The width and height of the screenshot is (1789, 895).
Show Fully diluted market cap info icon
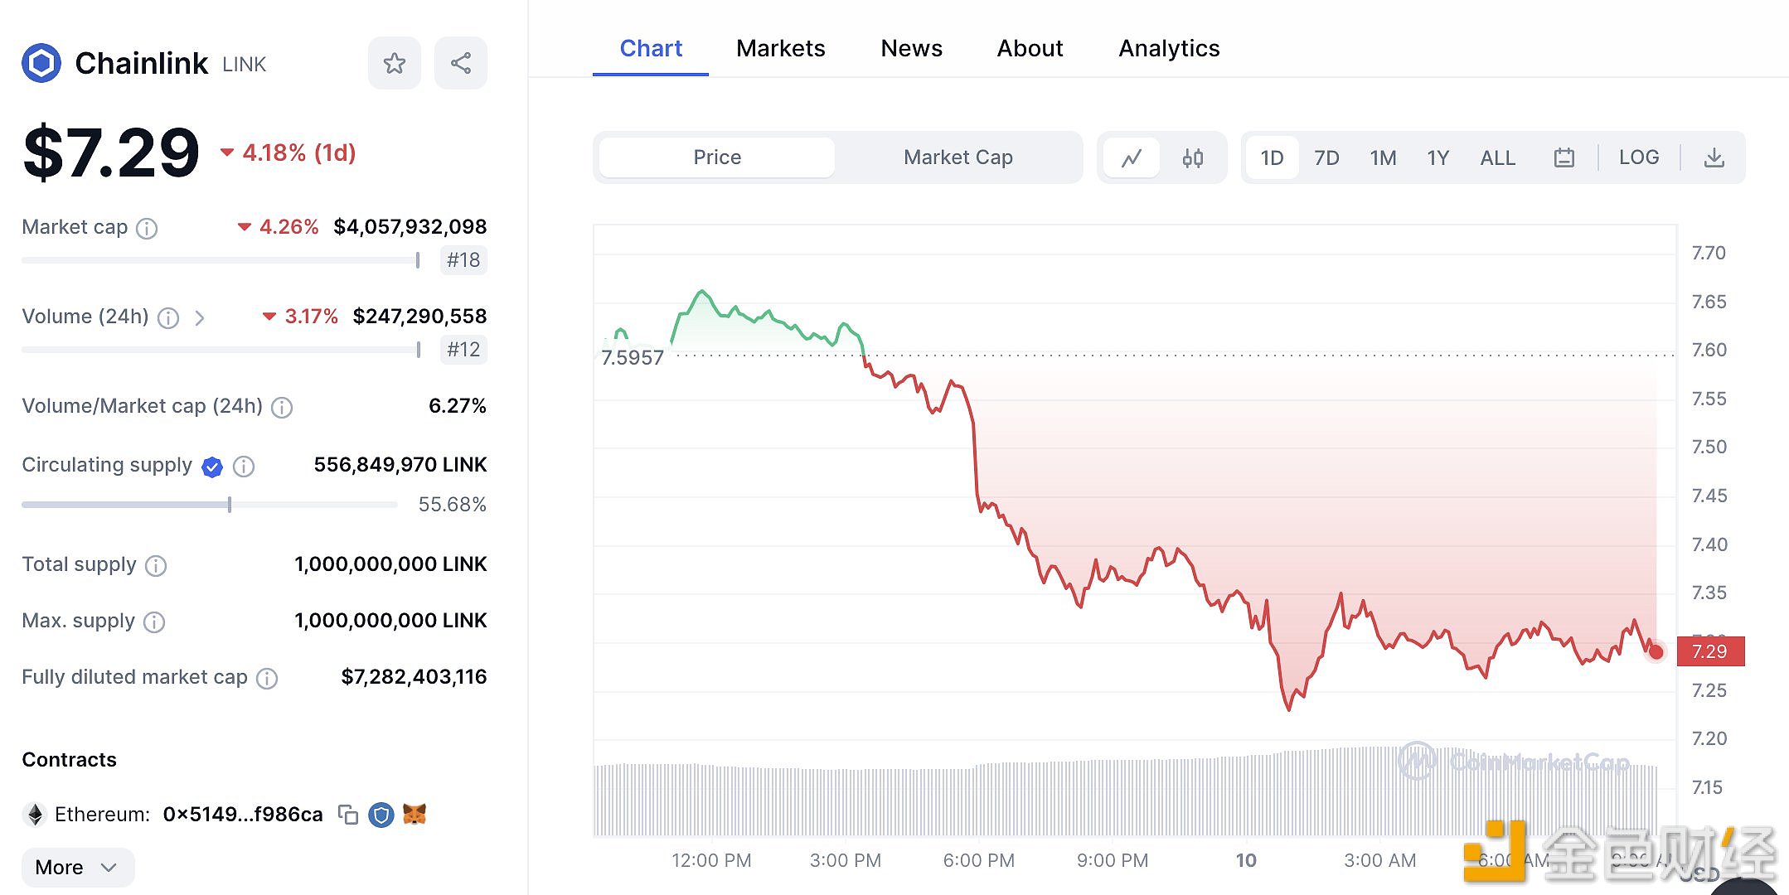pyautogui.click(x=267, y=678)
